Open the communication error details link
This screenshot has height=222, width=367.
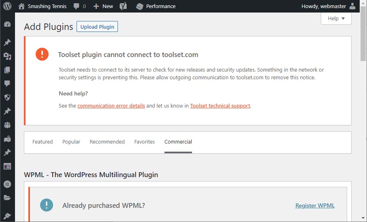(x=111, y=106)
